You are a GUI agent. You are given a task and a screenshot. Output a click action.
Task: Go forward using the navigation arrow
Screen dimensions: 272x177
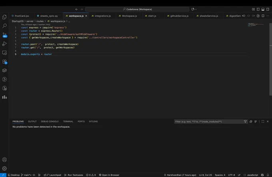pos(82,9)
